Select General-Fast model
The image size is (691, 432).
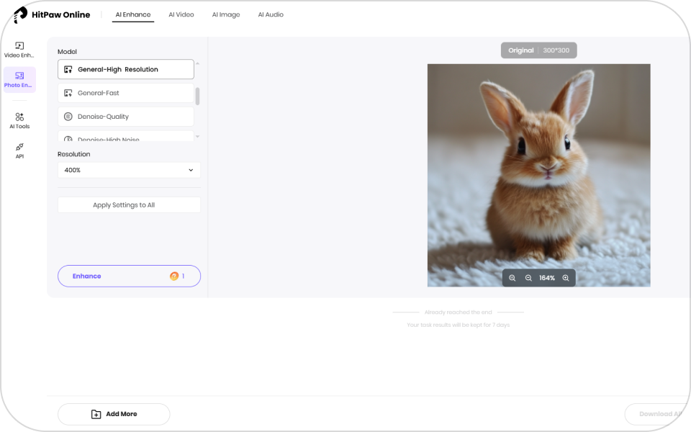tap(125, 93)
